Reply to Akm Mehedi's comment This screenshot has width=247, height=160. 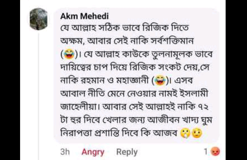tap(127, 152)
